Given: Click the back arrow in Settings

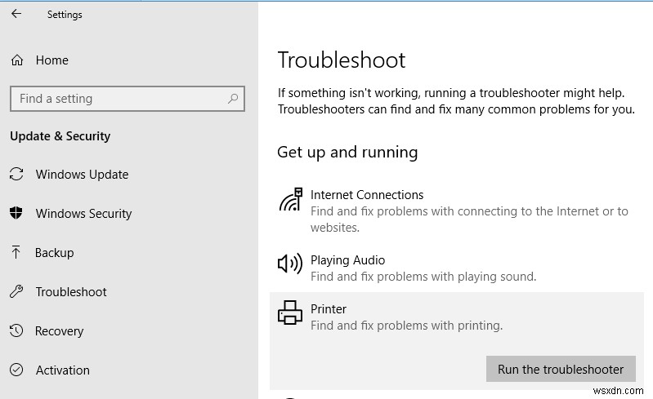Looking at the screenshot, I should [x=16, y=14].
